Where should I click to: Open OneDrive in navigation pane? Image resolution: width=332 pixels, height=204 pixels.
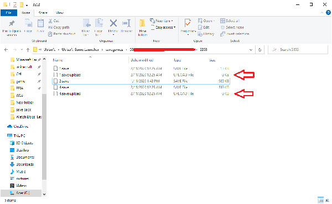tap(18, 127)
